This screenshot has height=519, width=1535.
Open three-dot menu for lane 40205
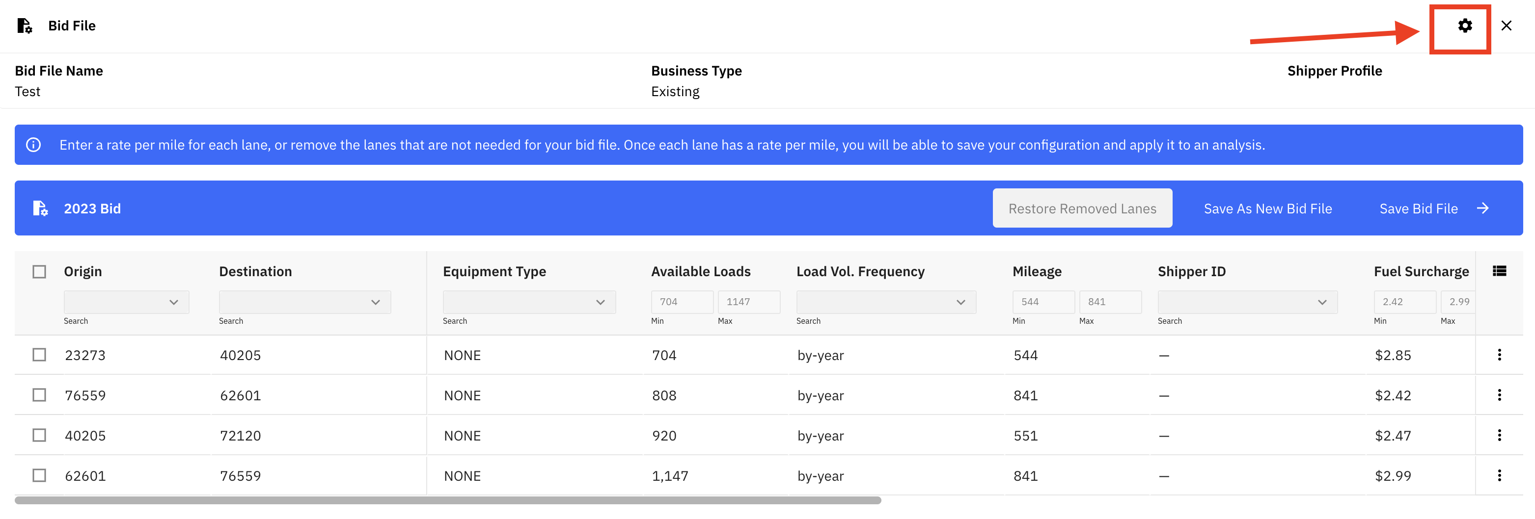(1499, 435)
